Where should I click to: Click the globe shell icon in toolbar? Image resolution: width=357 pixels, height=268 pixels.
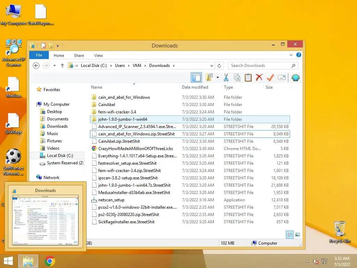296,78
